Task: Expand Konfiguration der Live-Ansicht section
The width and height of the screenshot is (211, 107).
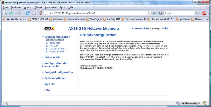Action: coord(43,63)
